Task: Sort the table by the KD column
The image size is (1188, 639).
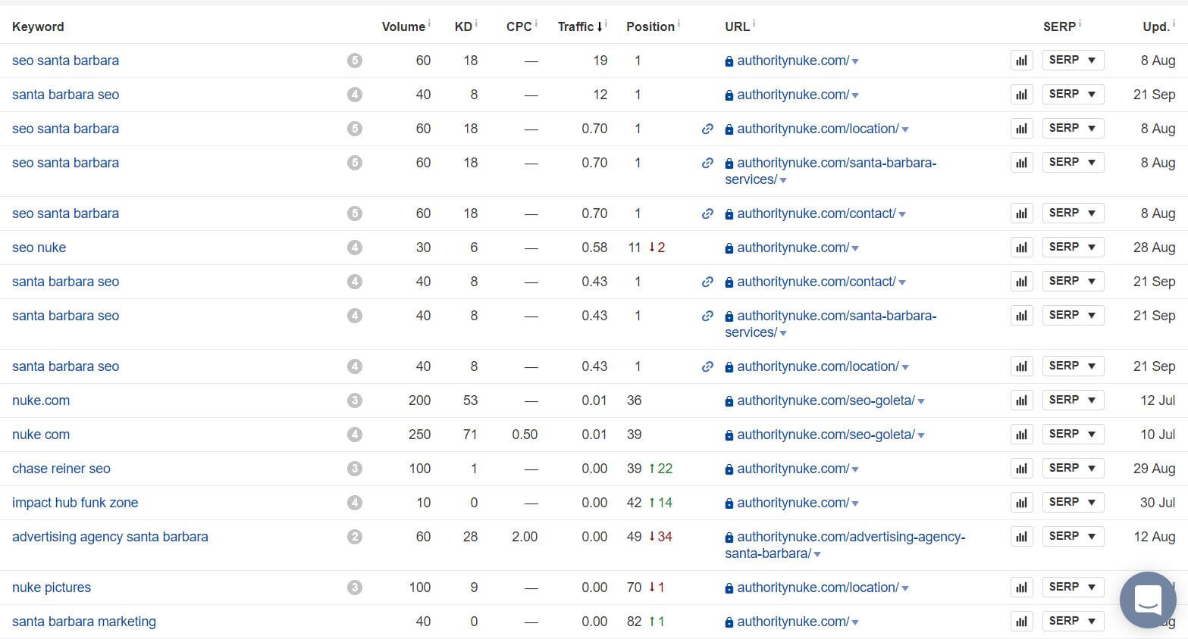Action: (x=463, y=26)
